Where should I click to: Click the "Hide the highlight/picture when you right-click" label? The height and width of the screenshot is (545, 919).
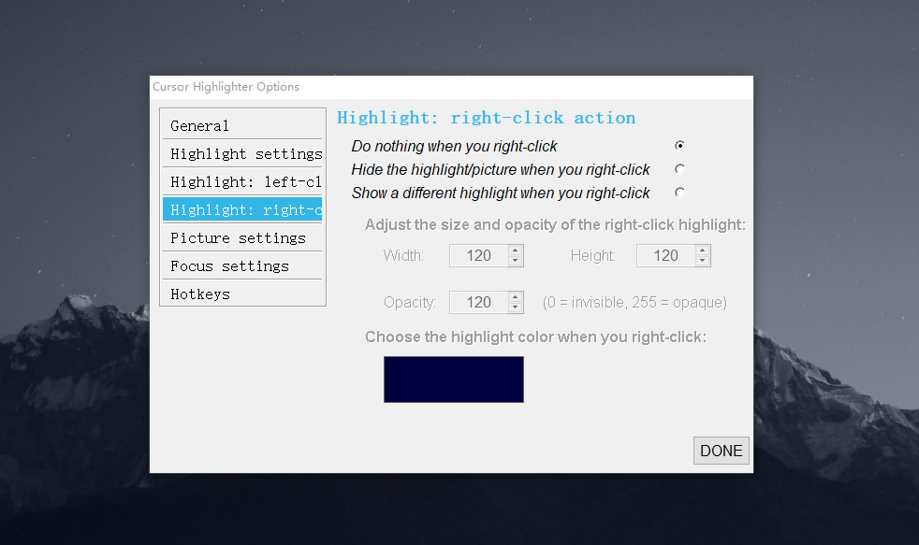501,169
